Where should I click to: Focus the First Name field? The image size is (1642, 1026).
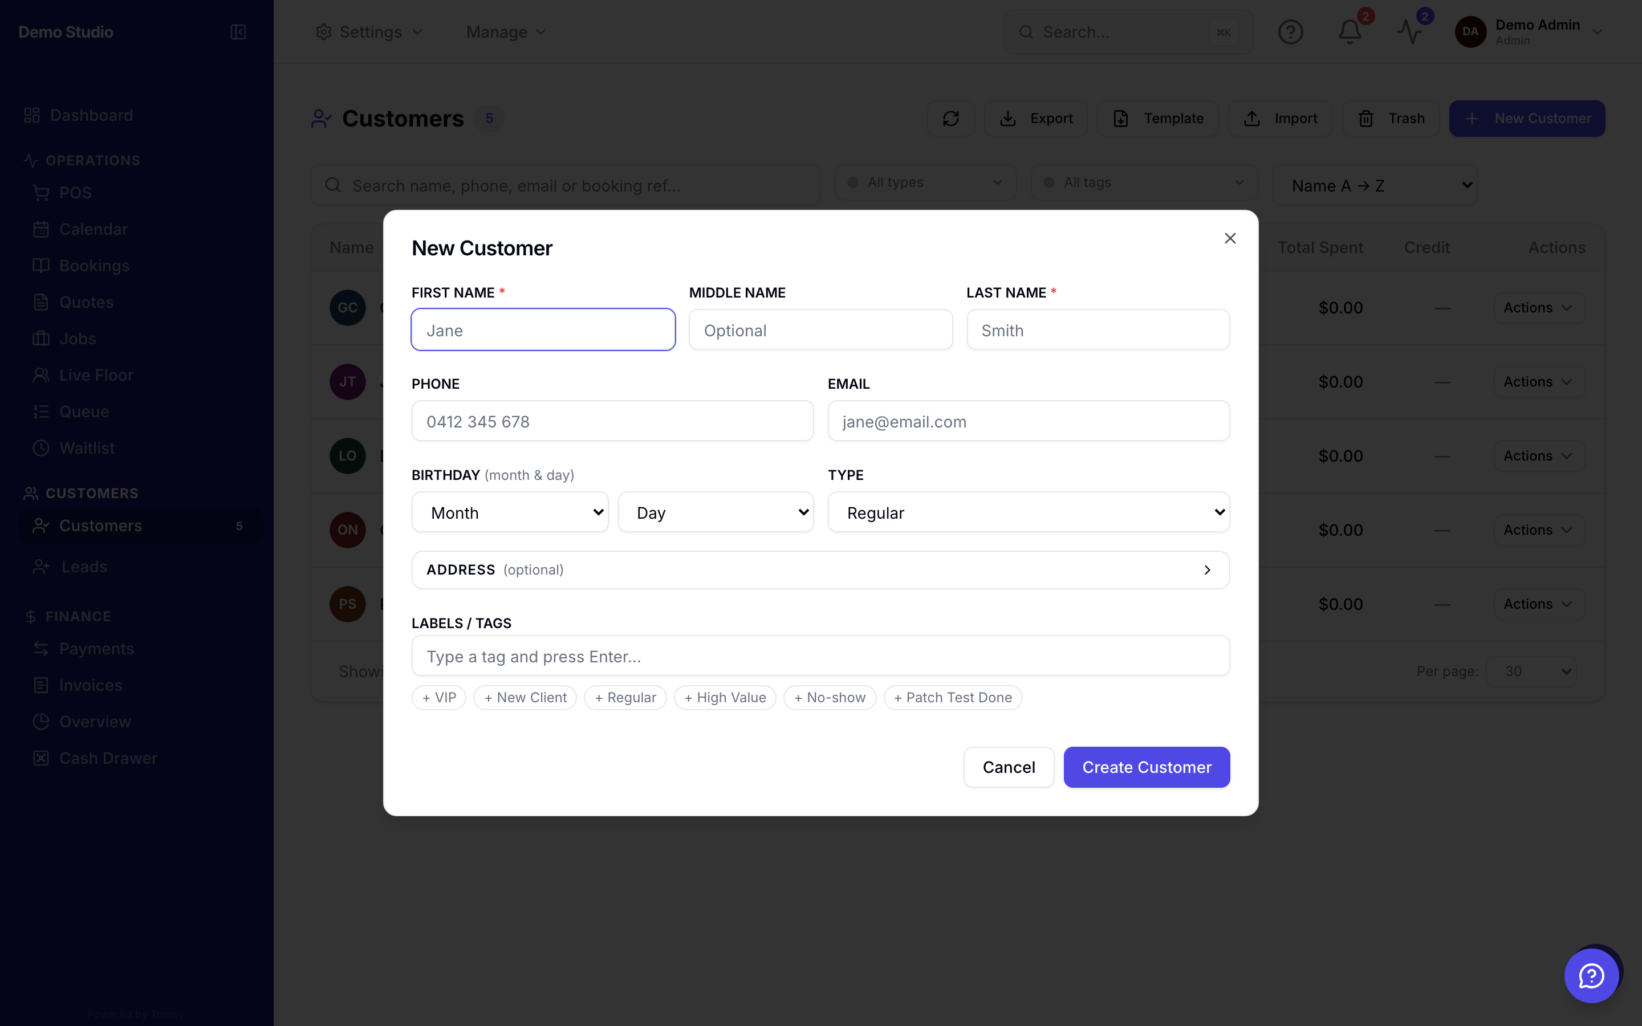543,330
